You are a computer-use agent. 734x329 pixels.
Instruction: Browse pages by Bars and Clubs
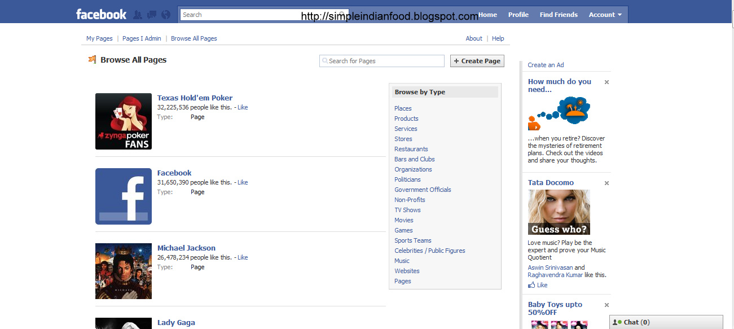point(415,159)
